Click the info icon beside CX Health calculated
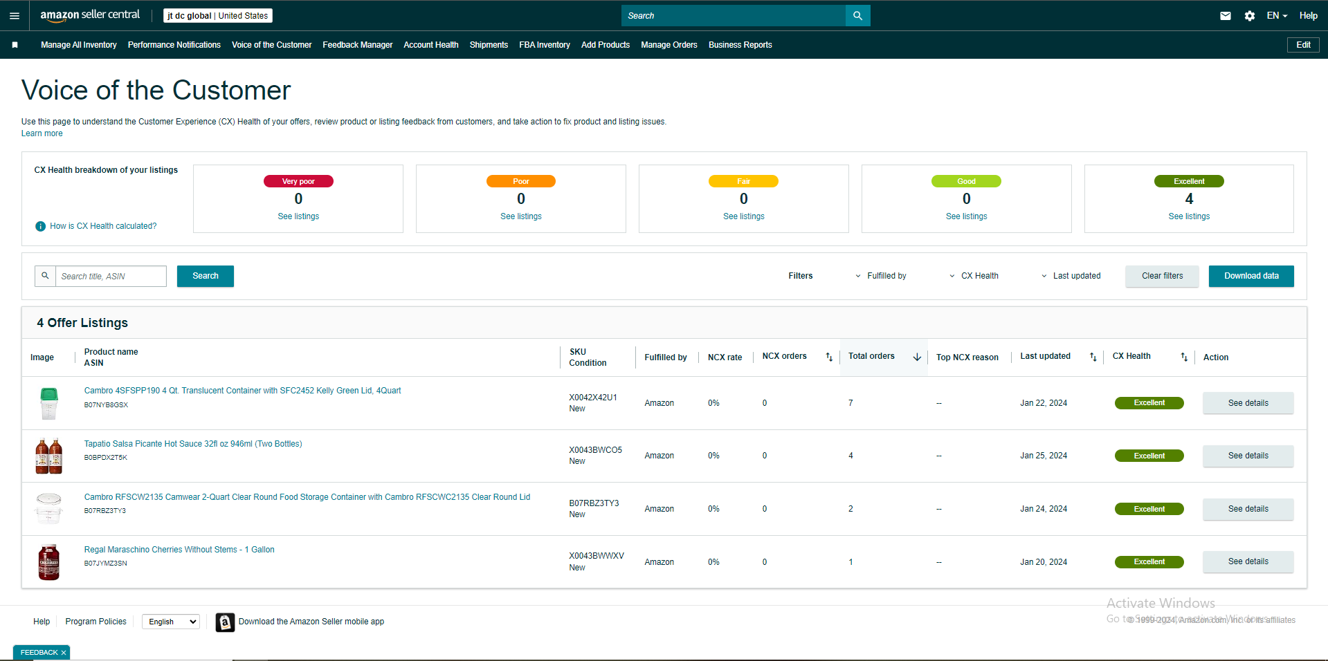The width and height of the screenshot is (1328, 661). pos(40,226)
